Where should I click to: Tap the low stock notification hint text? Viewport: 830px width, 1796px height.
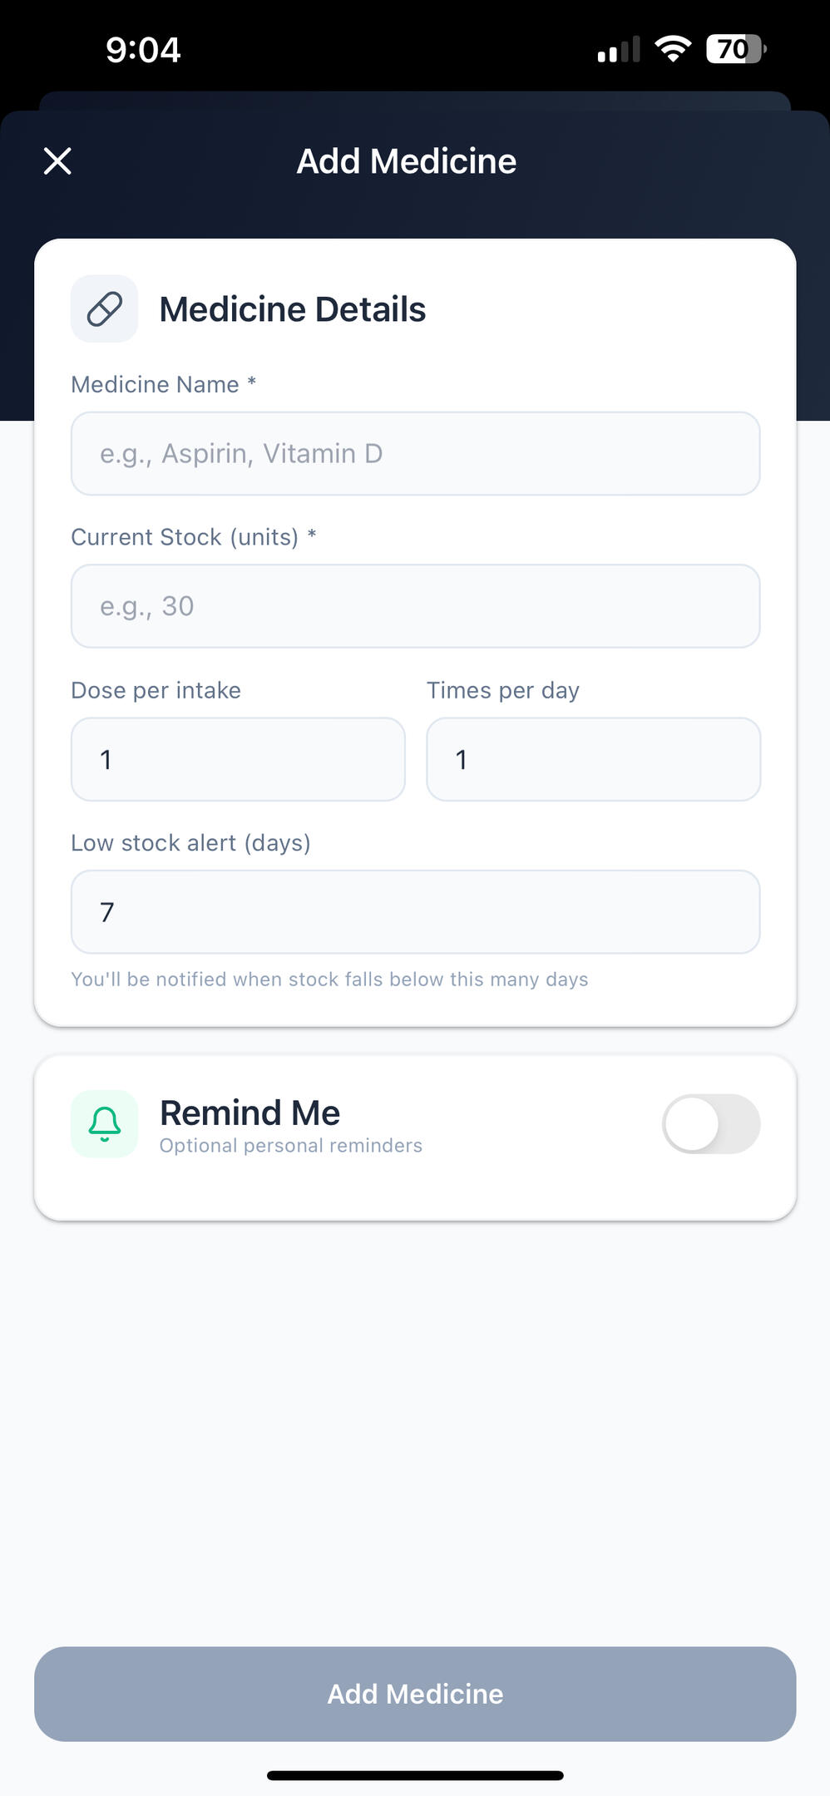329,979
